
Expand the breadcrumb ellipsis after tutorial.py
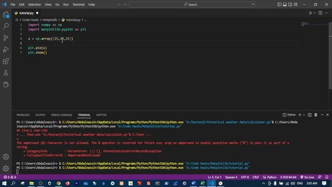(x=86, y=20)
